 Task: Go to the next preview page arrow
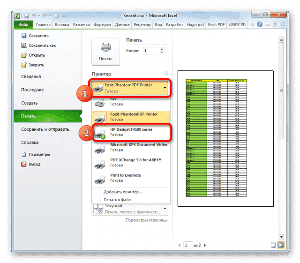[x=205, y=245]
